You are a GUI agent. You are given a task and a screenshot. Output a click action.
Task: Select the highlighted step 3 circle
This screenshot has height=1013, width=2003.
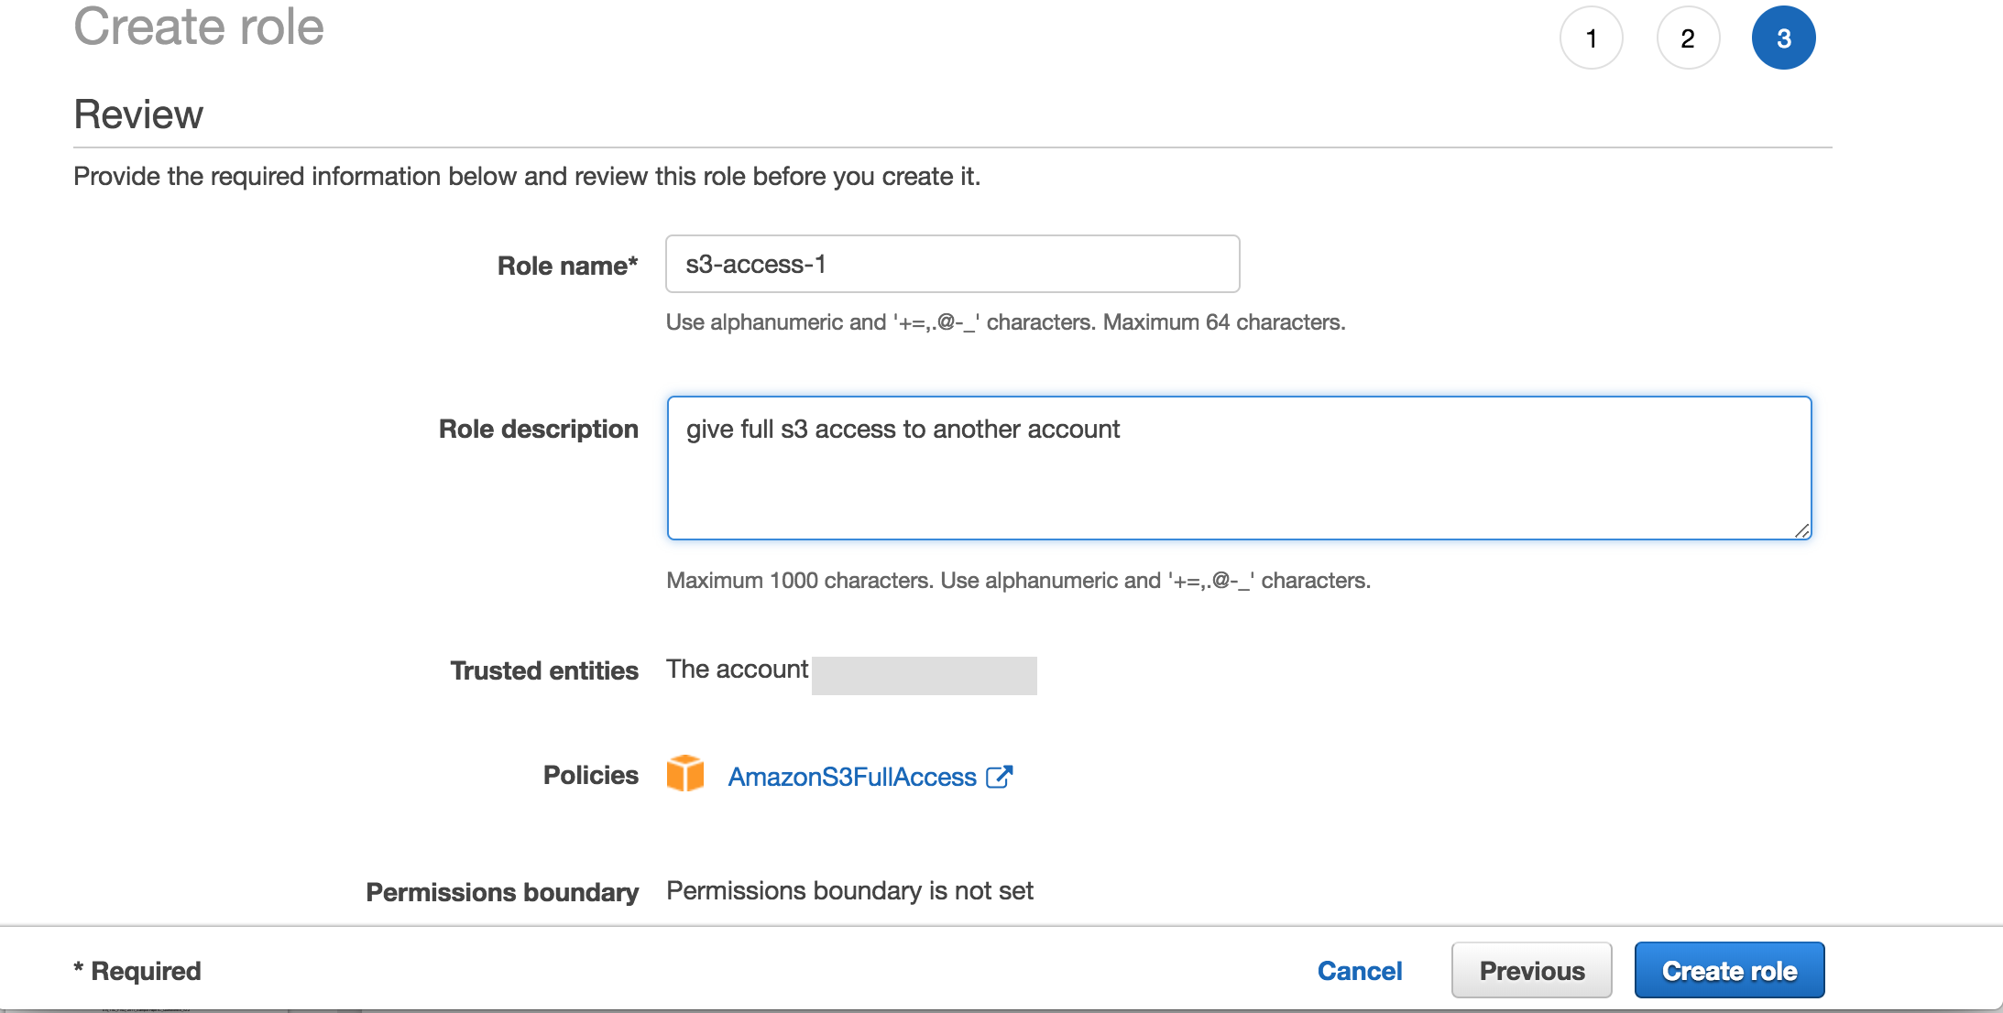coord(1783,38)
